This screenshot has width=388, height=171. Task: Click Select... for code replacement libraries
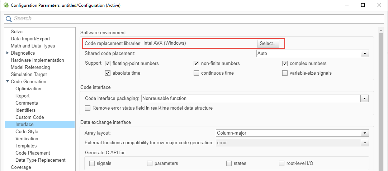click(268, 43)
